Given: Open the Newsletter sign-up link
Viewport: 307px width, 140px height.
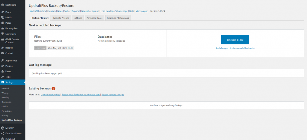Looking at the screenshot, I should [90, 11].
